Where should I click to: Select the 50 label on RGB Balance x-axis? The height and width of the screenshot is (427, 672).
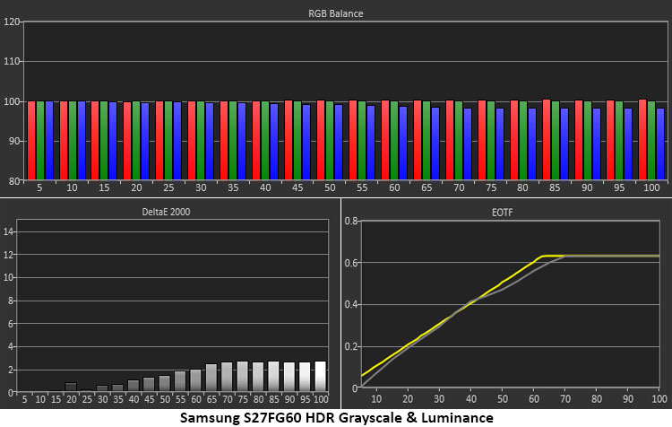[x=330, y=188]
